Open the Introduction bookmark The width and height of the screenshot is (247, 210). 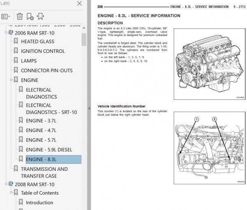point(40,203)
